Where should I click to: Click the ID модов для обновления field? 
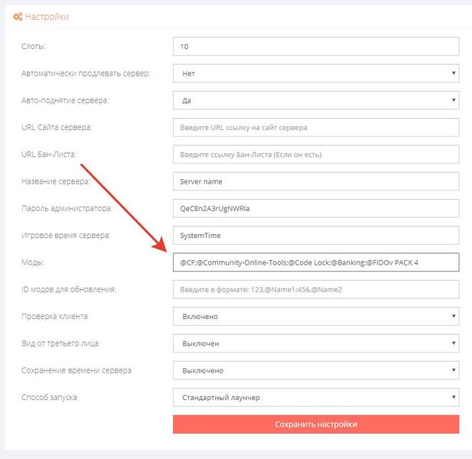316,289
